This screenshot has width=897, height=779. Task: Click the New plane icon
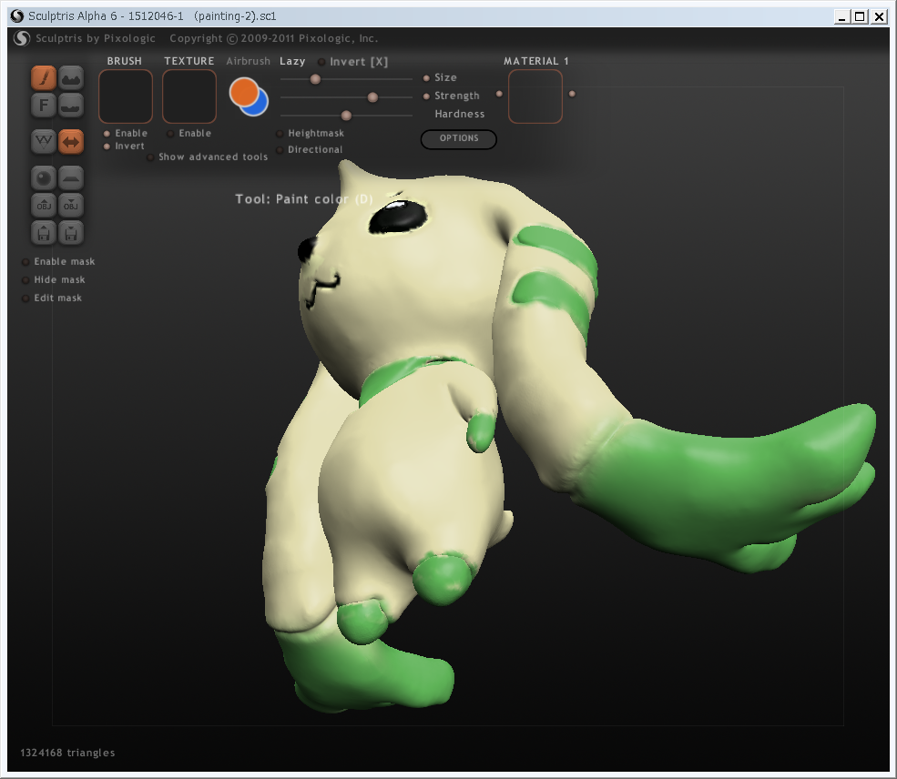[71, 178]
